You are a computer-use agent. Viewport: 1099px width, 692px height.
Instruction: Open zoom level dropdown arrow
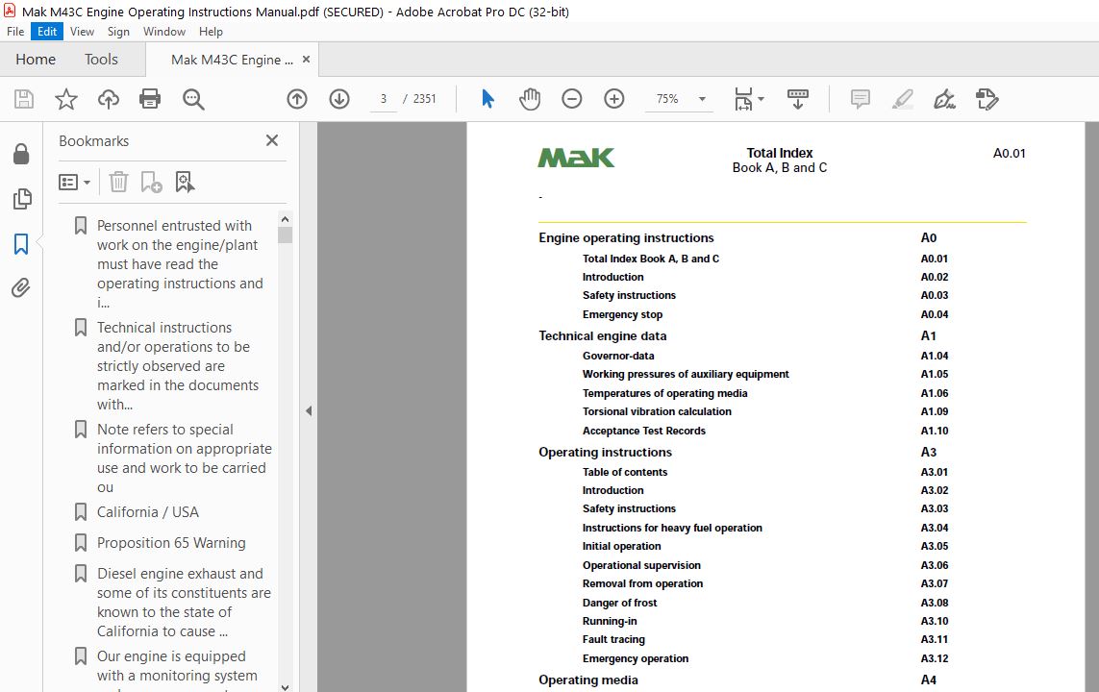[x=702, y=99]
